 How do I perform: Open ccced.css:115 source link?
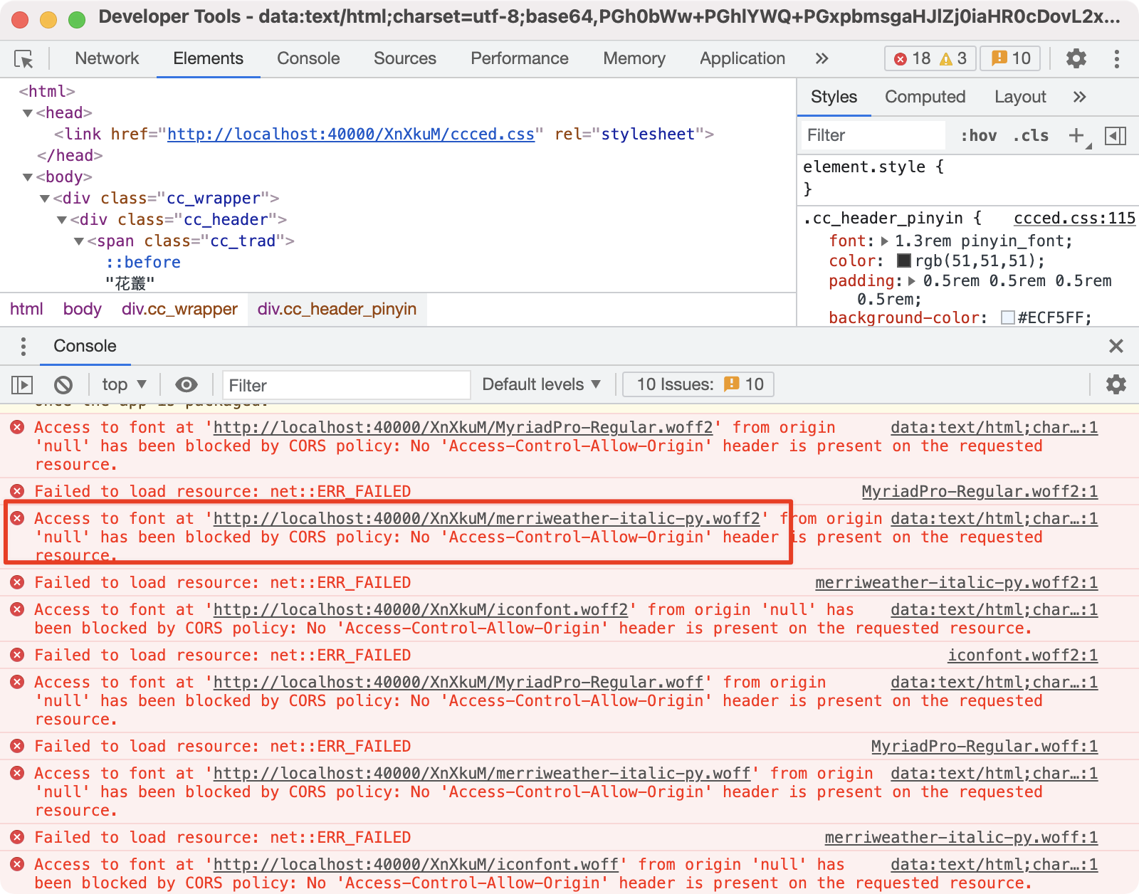(1074, 219)
